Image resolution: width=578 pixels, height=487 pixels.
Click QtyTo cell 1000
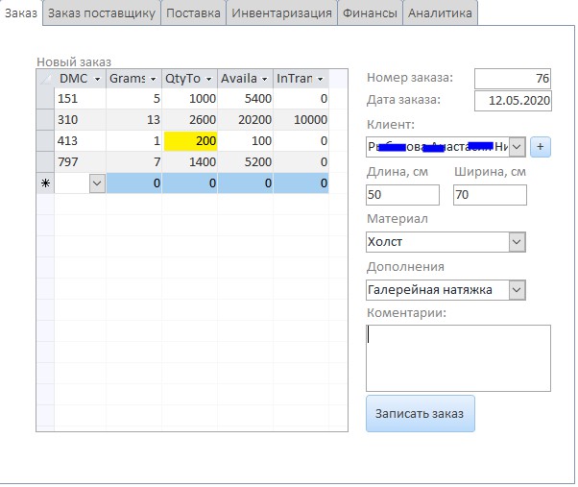coord(190,98)
